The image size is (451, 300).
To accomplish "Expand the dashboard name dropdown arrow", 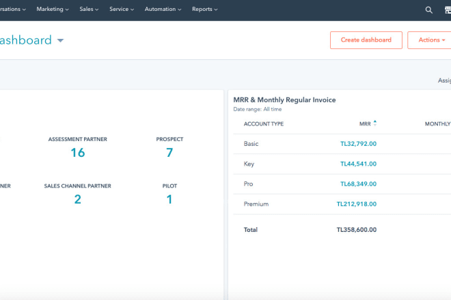I will click(60, 40).
